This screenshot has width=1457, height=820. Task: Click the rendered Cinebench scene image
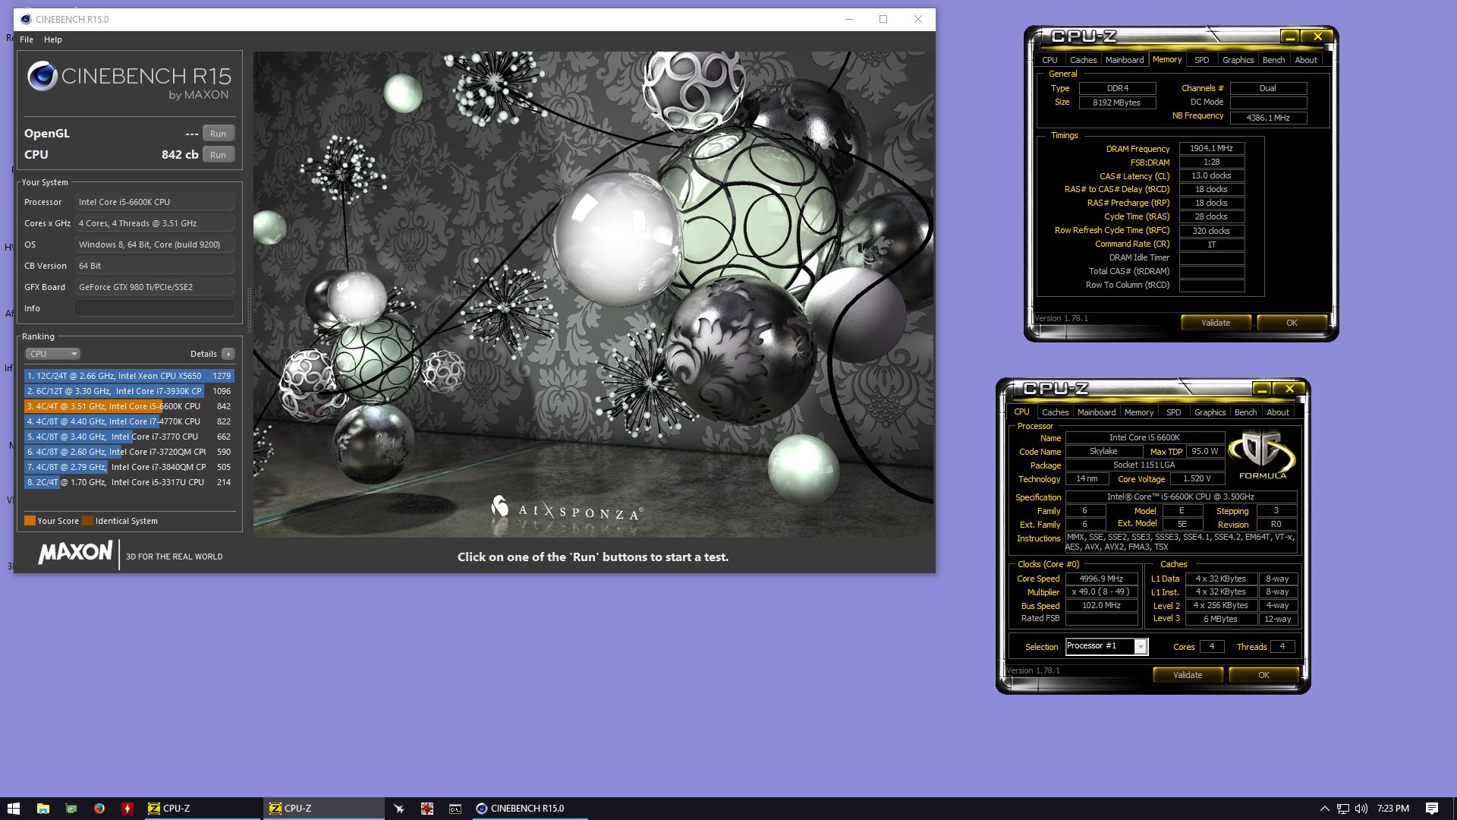coord(593,295)
